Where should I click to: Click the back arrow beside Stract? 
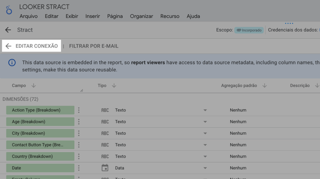tap(8, 30)
